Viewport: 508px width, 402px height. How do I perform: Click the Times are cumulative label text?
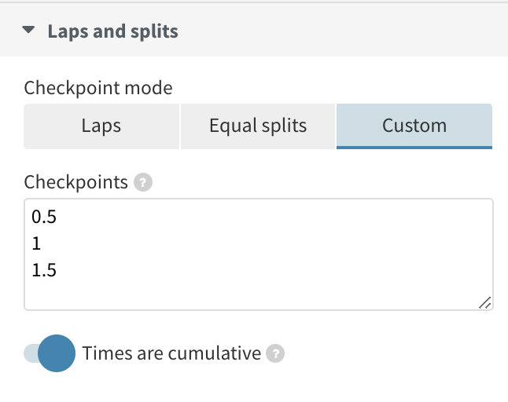coord(171,353)
